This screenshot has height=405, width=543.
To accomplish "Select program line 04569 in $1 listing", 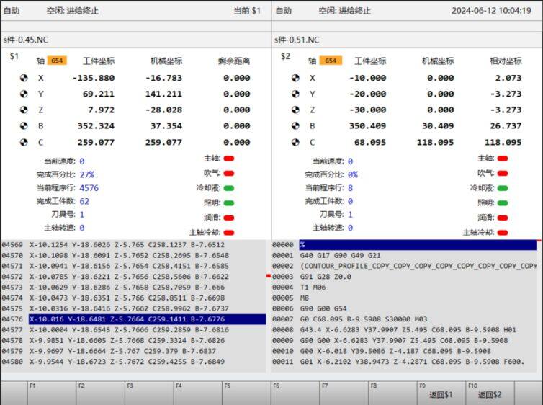I will (133, 244).
